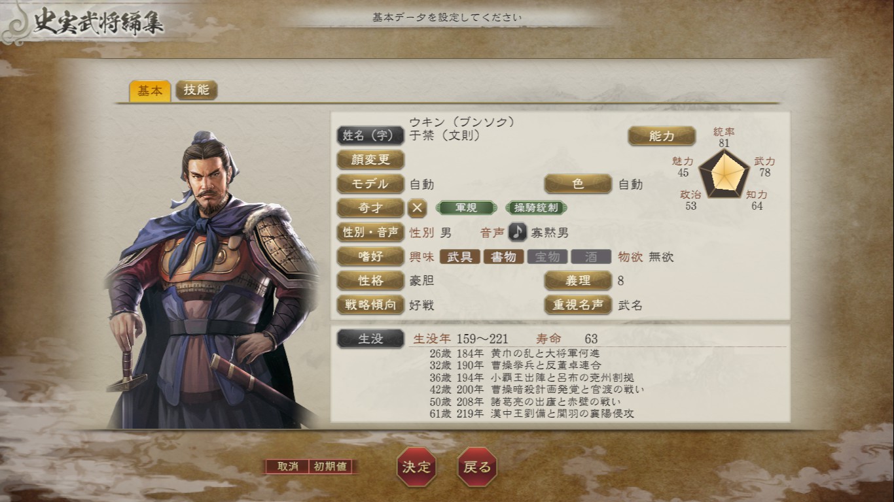Click the 顔変更 change face button
Viewport: 894px width, 502px height.
tap(370, 159)
